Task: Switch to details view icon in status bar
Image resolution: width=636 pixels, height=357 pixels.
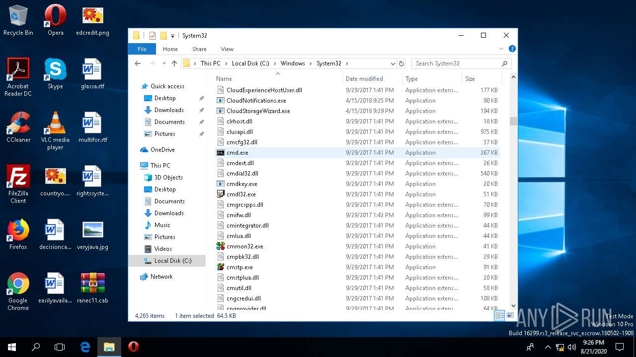Action: click(500, 316)
